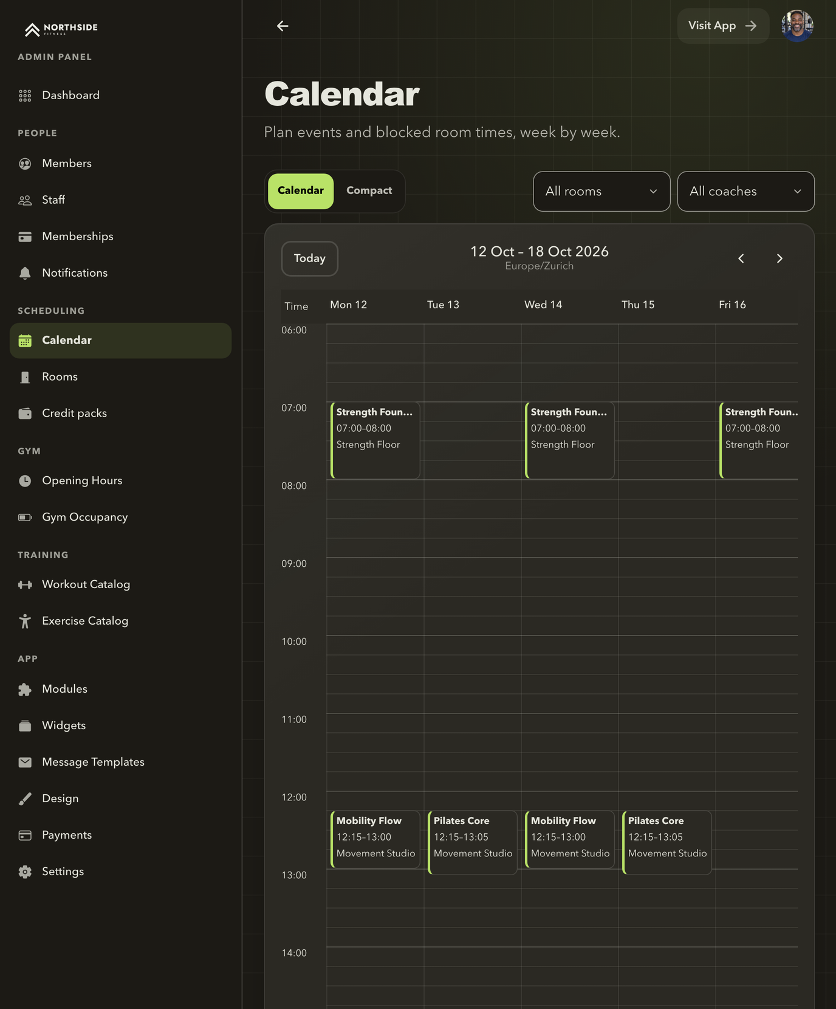Image resolution: width=836 pixels, height=1009 pixels.
Task: Switch to the Compact view tab
Action: pyautogui.click(x=369, y=191)
